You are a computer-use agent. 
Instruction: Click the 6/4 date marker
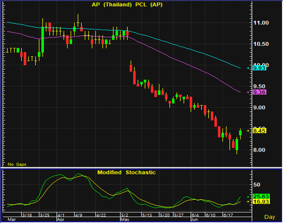click(195, 215)
